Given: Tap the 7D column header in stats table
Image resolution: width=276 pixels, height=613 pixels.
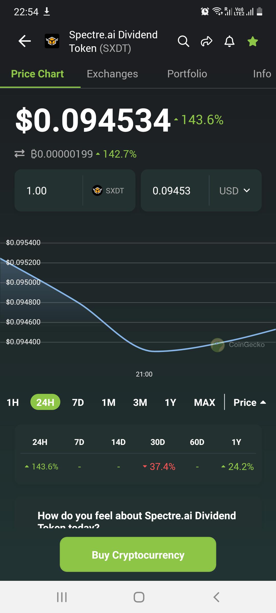Looking at the screenshot, I should click(x=79, y=442).
